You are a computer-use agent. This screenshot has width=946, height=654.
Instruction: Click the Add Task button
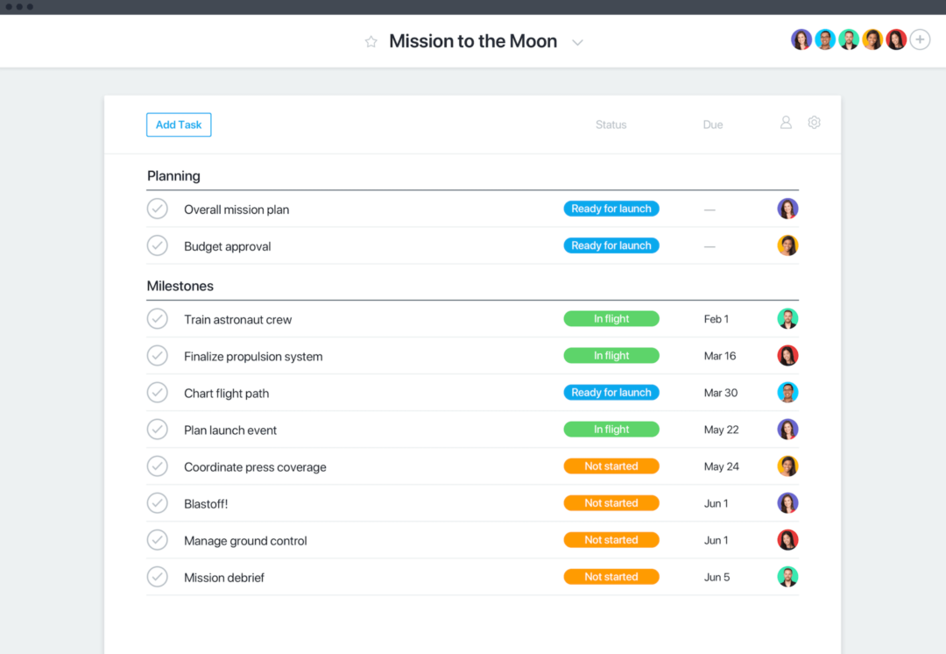179,124
